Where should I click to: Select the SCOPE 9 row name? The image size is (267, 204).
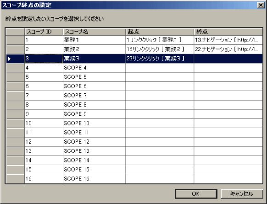pyautogui.click(x=95, y=114)
